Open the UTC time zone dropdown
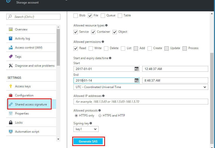215x148 pixels. coord(141,87)
